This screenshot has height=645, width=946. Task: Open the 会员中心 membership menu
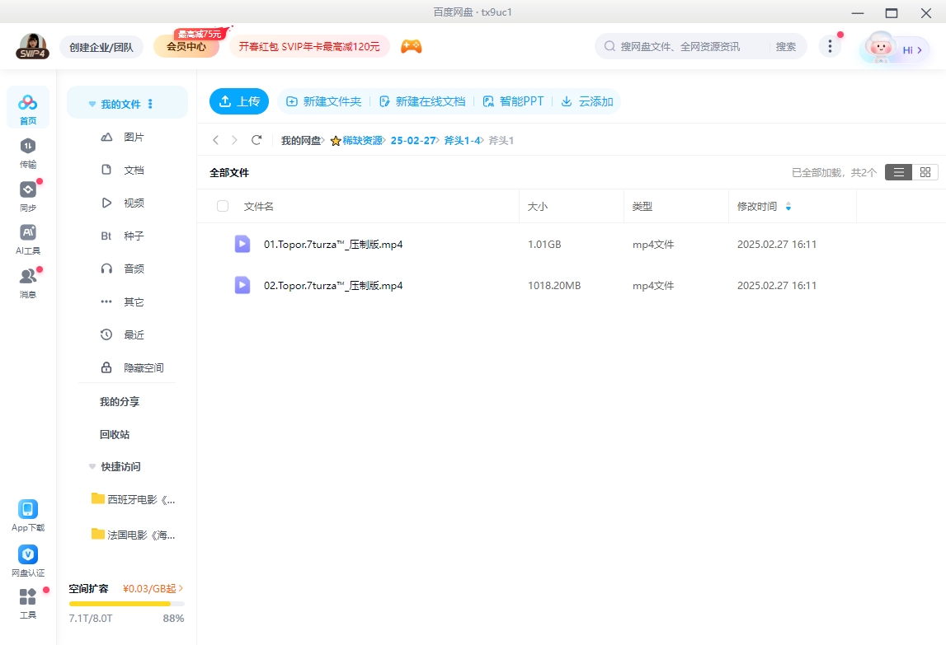click(x=186, y=47)
